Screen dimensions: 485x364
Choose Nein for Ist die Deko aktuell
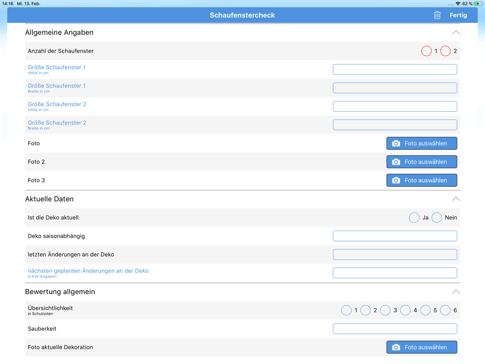coord(437,217)
